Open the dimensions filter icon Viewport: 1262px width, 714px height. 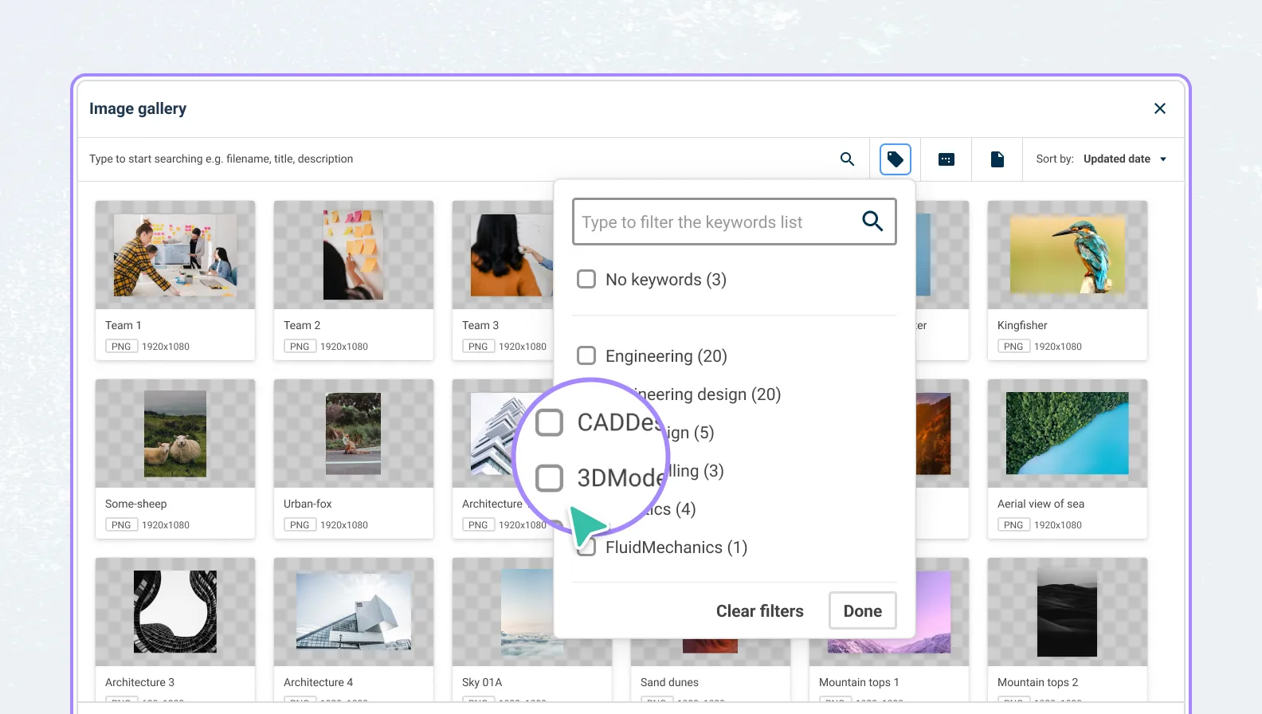pos(946,159)
